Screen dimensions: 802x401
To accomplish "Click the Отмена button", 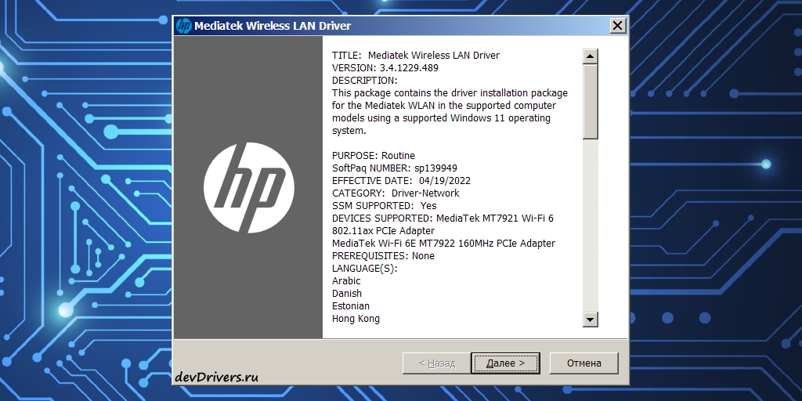I will tap(583, 363).
